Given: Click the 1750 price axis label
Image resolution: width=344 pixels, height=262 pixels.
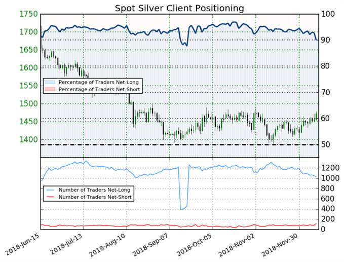Looking at the screenshot, I should [29, 14].
